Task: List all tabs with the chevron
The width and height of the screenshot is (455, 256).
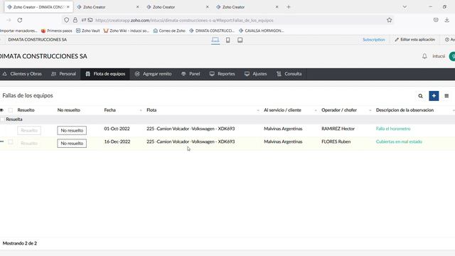Action: (405, 6)
